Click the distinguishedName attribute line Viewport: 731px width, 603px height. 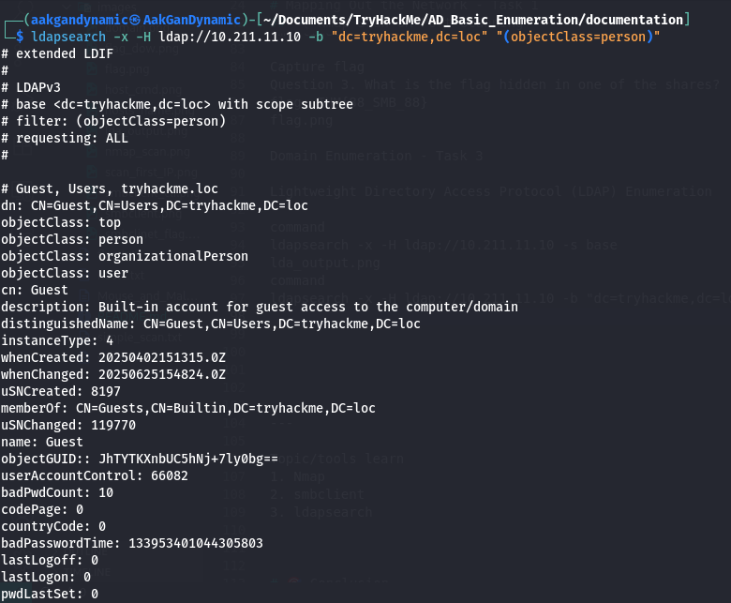pyautogui.click(x=211, y=324)
